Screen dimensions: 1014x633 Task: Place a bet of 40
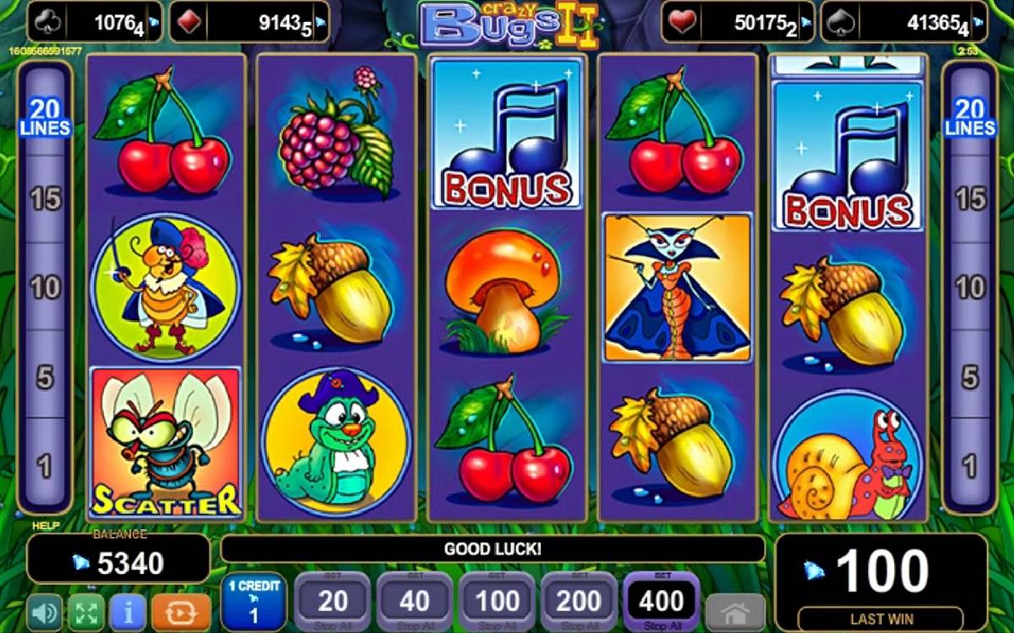tap(414, 602)
